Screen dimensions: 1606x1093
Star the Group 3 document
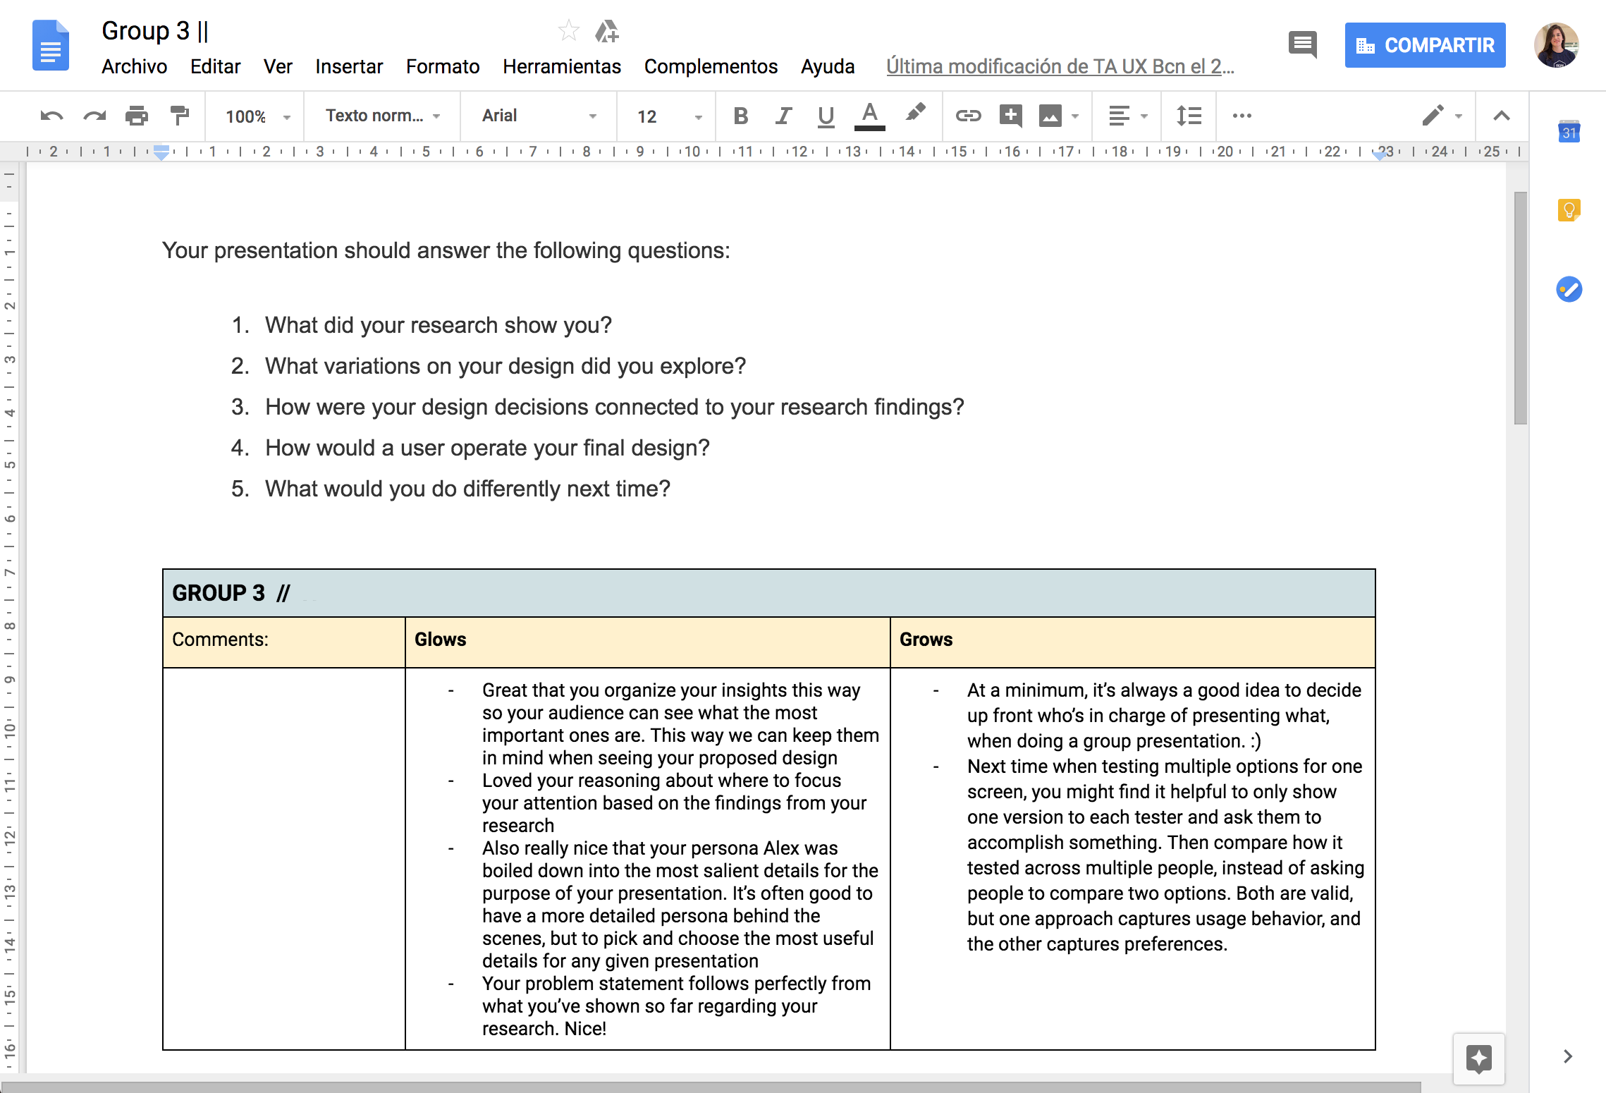(568, 31)
